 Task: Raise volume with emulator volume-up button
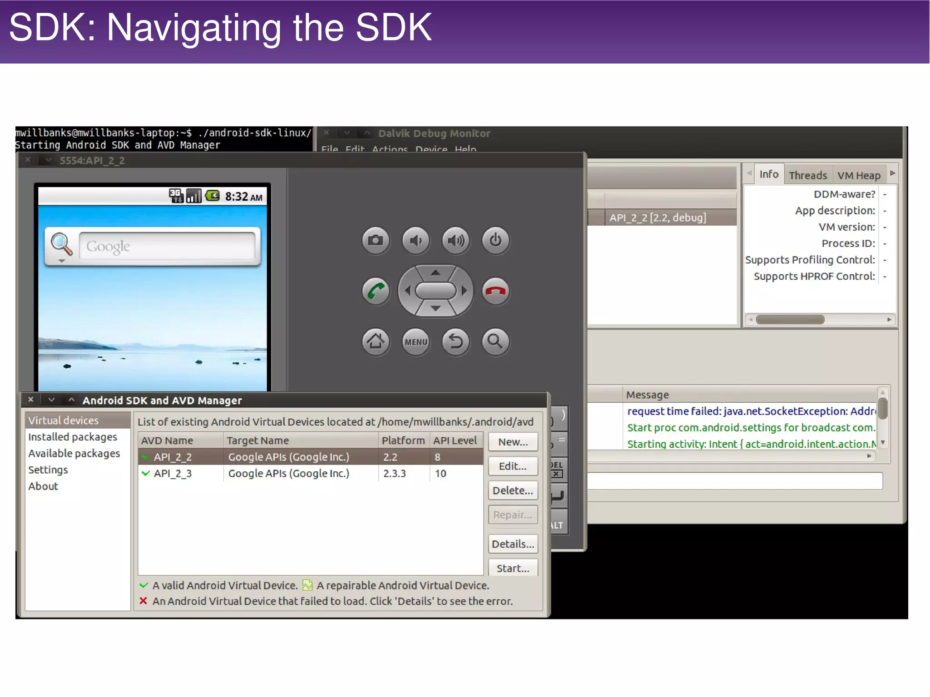455,240
